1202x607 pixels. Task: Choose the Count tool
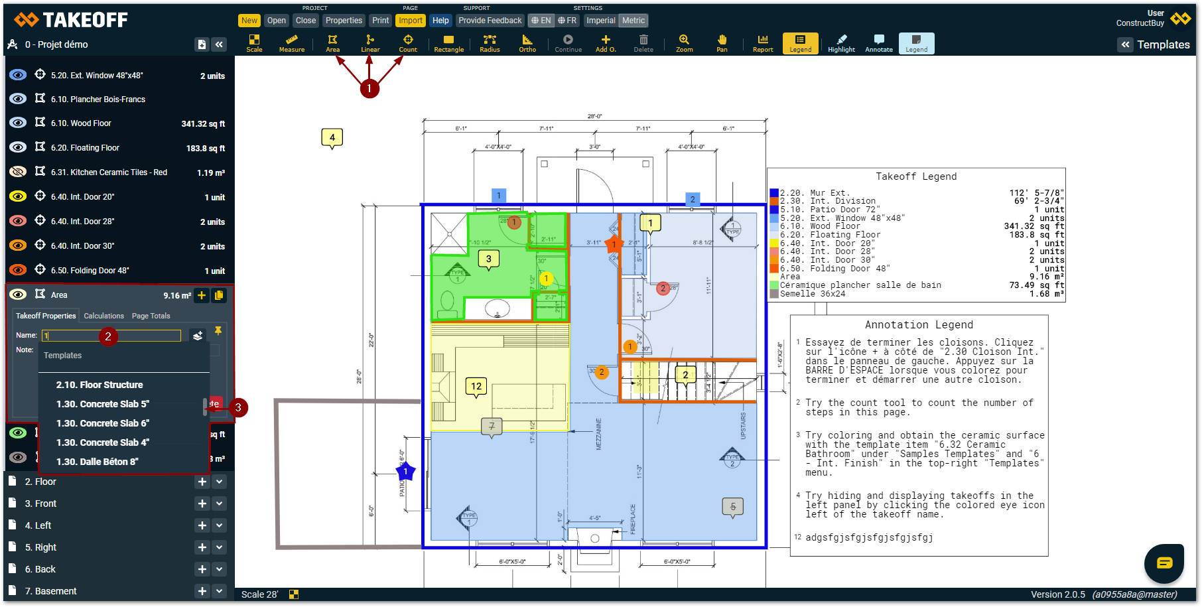(x=408, y=43)
